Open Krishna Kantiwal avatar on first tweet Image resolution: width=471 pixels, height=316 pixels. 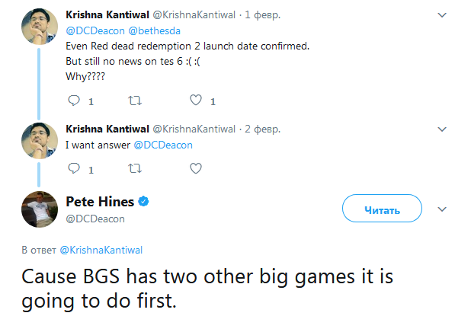(x=40, y=27)
